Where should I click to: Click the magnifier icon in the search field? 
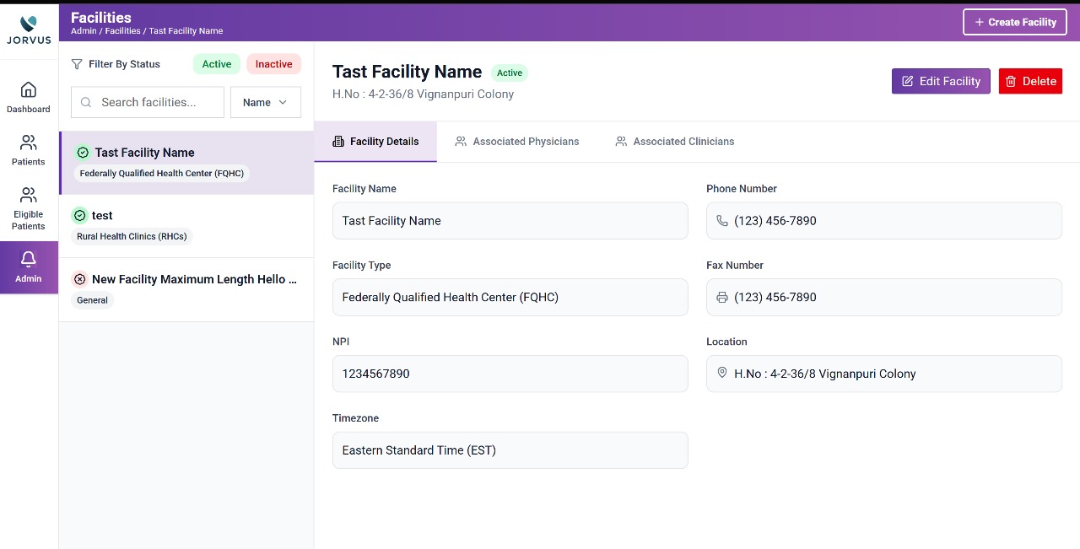click(85, 102)
